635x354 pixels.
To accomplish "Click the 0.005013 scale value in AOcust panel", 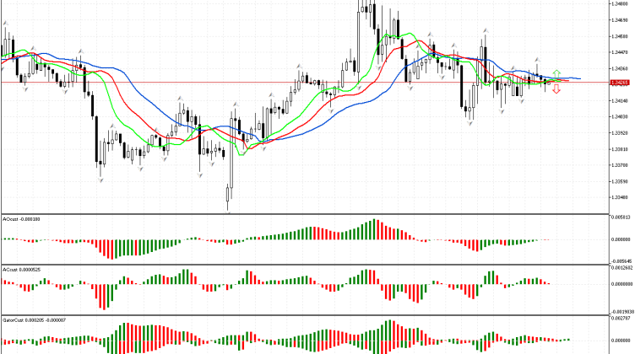I will coord(621,217).
